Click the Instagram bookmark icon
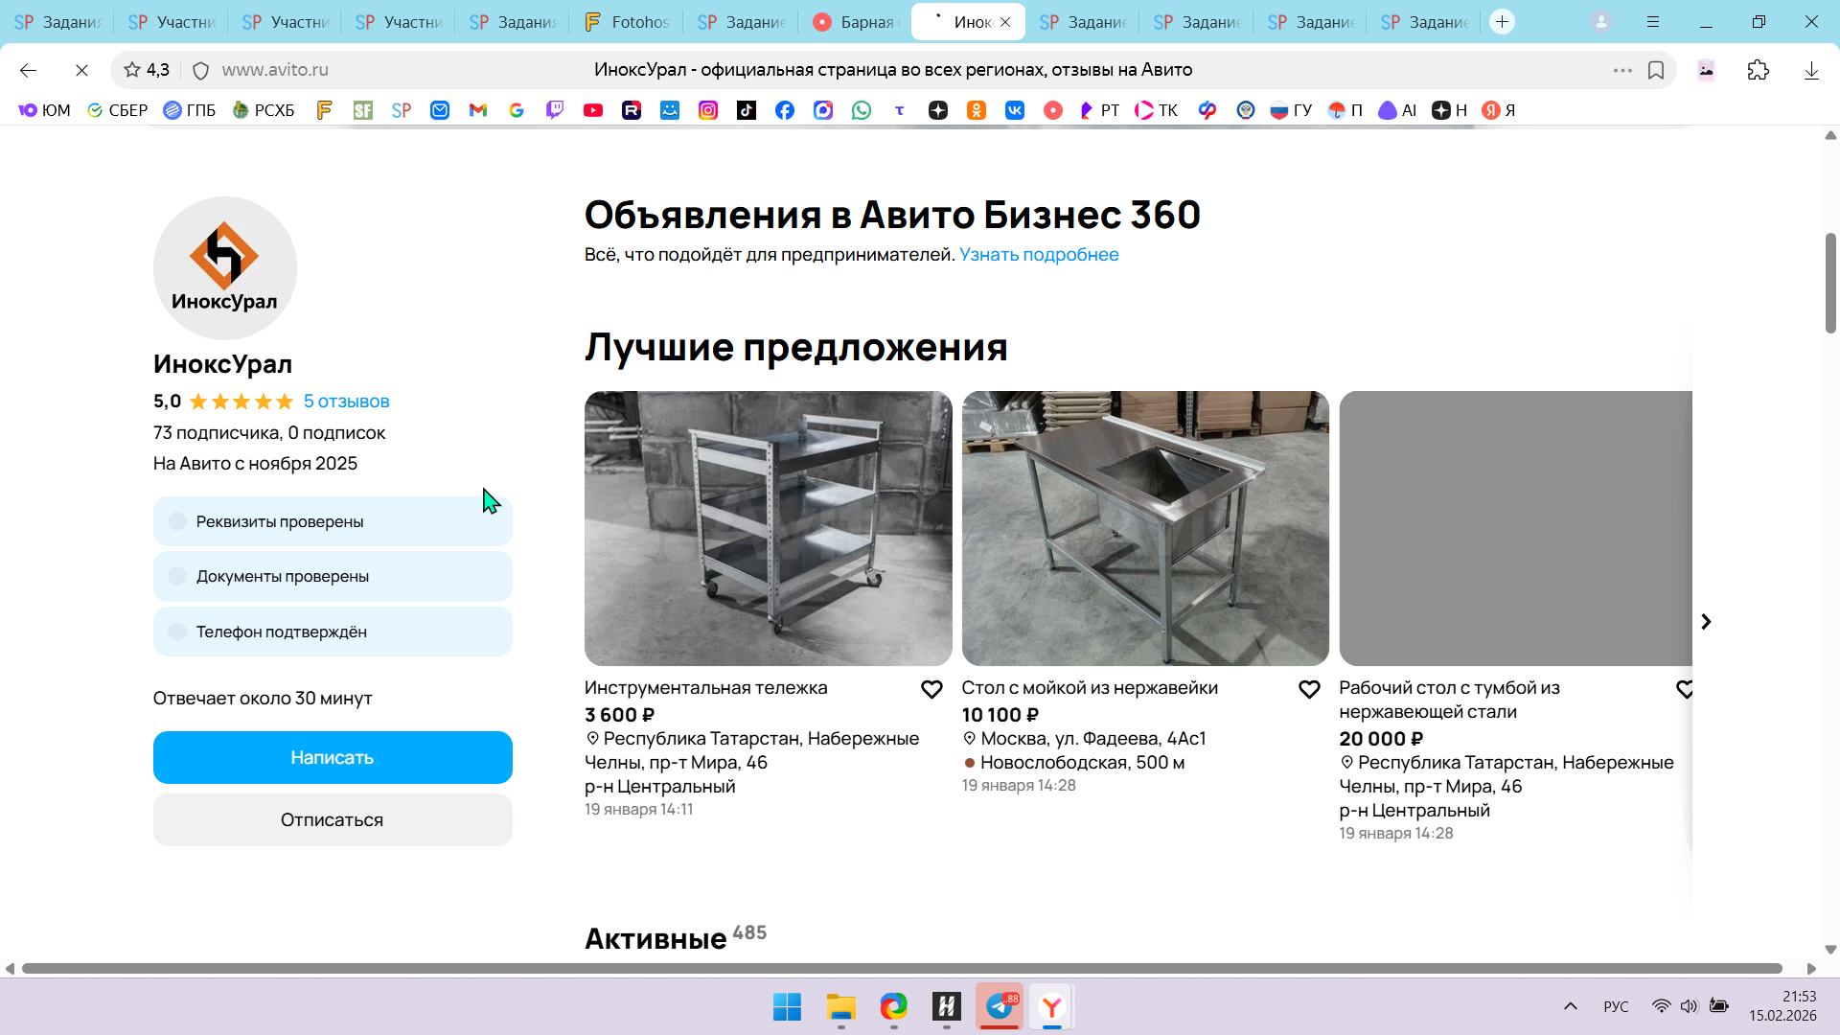Viewport: 1840px width, 1035px height. coord(708,110)
